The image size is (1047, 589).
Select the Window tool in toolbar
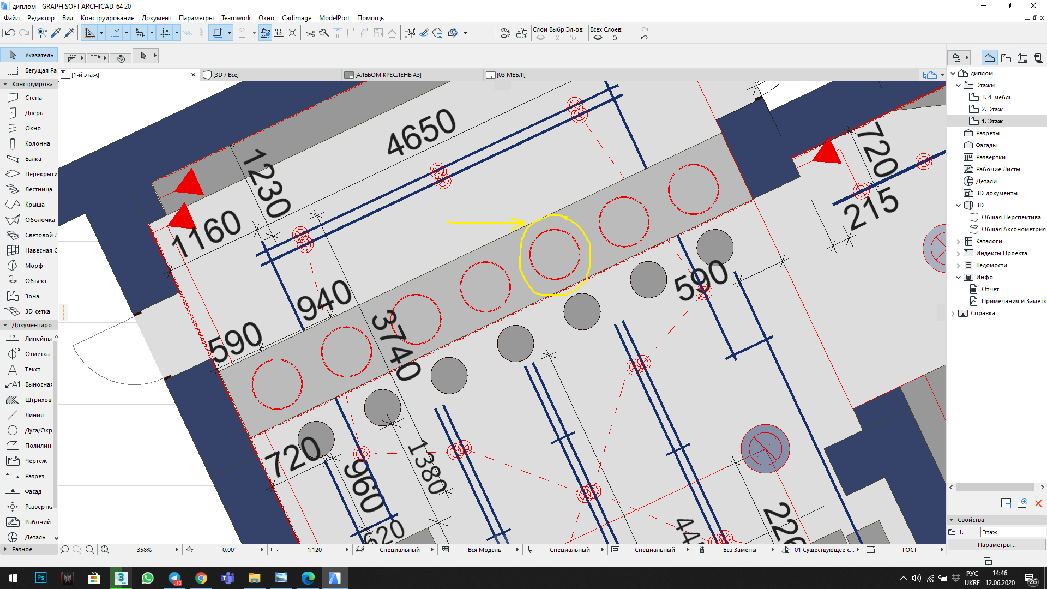pos(33,128)
